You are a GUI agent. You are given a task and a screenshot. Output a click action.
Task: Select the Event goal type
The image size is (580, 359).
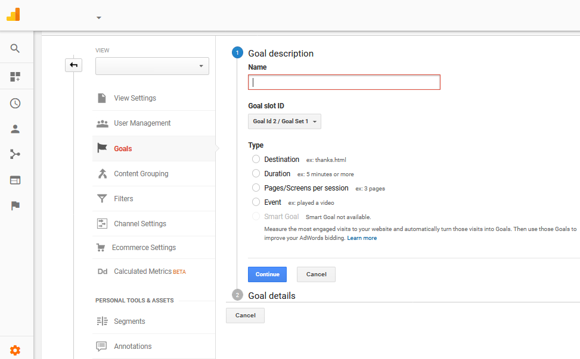[x=256, y=202]
